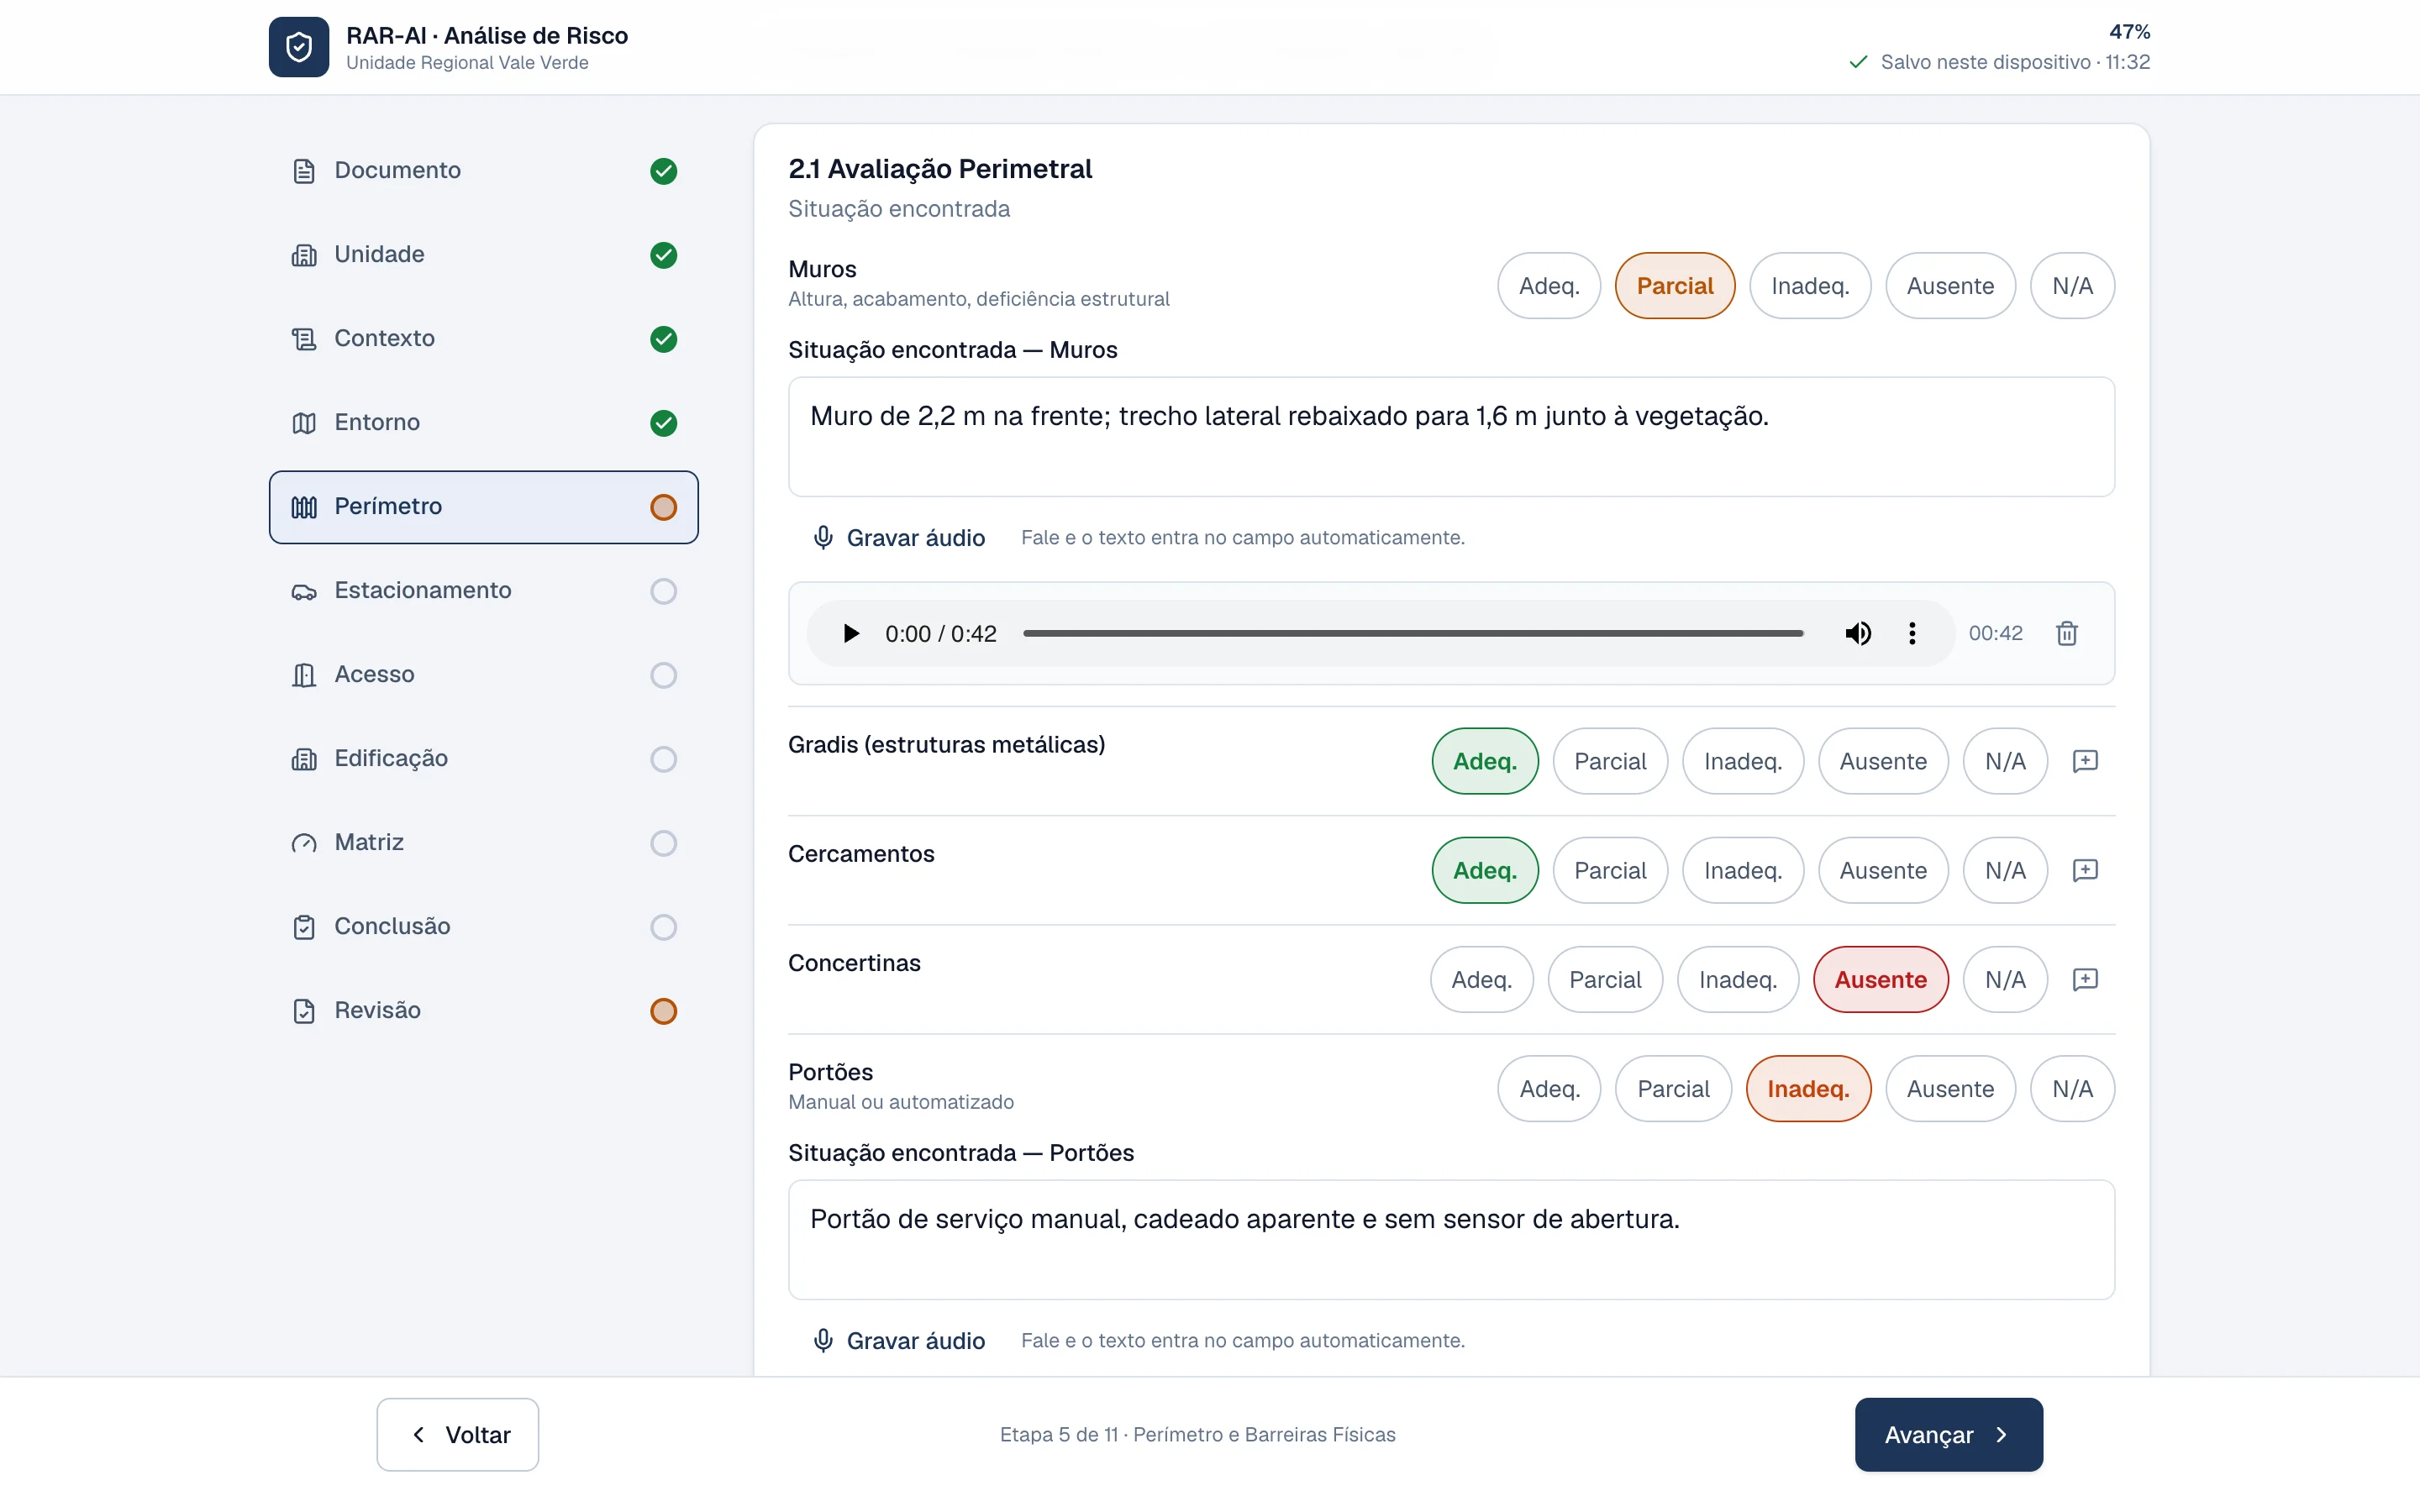Mute the audio player volume
The width and height of the screenshot is (2420, 1512).
(x=1858, y=633)
